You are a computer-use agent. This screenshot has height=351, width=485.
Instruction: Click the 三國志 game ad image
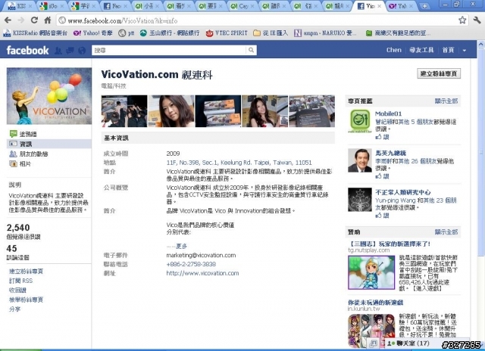point(371,272)
